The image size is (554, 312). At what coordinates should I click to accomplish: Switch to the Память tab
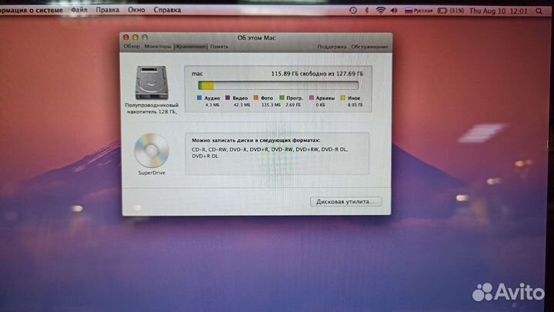tap(219, 46)
